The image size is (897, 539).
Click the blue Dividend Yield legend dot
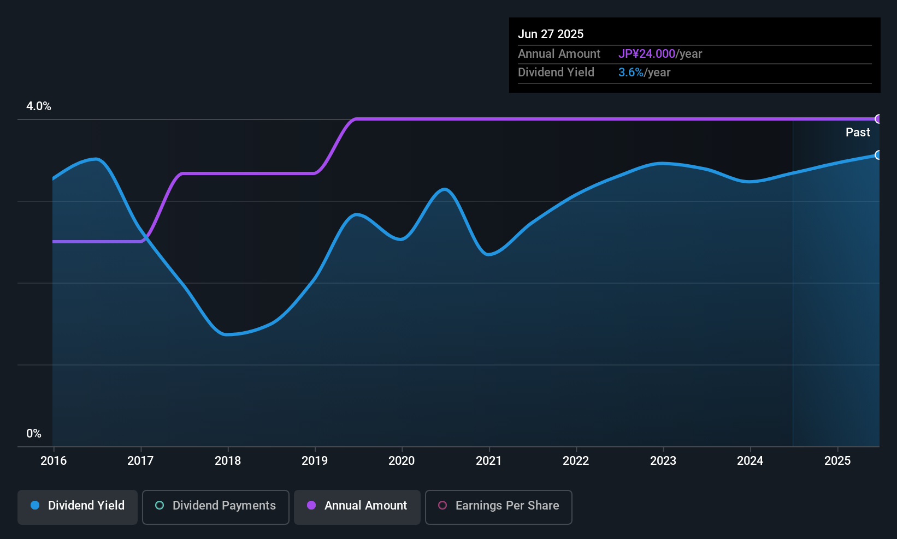35,505
